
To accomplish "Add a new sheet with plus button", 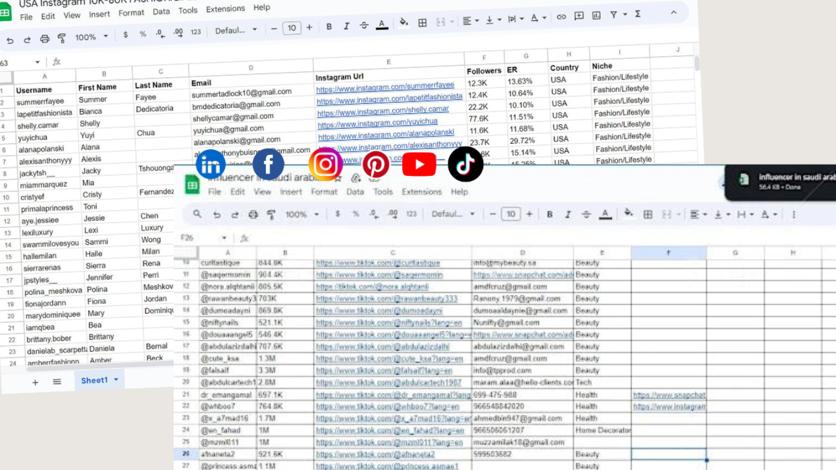I will 35,382.
